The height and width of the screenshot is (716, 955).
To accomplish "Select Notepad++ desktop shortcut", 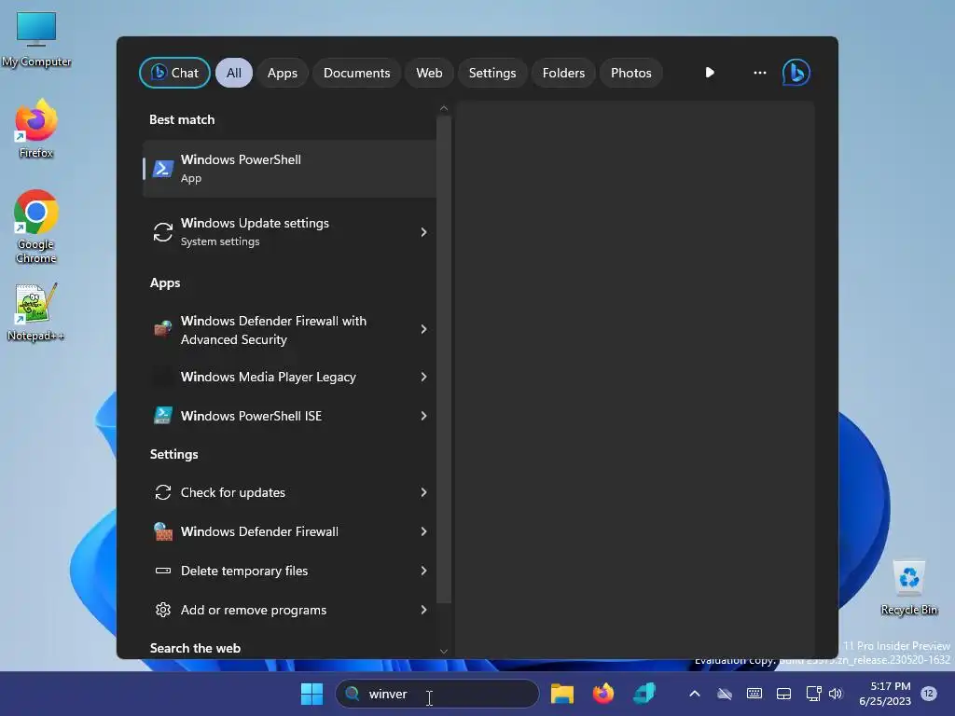I will click(x=36, y=311).
